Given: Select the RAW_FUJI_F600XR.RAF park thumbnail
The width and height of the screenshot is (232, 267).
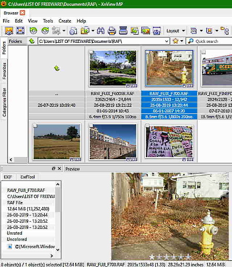Looking at the screenshot, I should click(x=113, y=68).
